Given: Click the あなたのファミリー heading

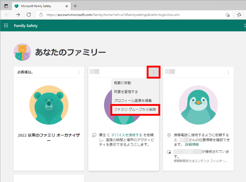Looking at the screenshot, I should 70,52.
